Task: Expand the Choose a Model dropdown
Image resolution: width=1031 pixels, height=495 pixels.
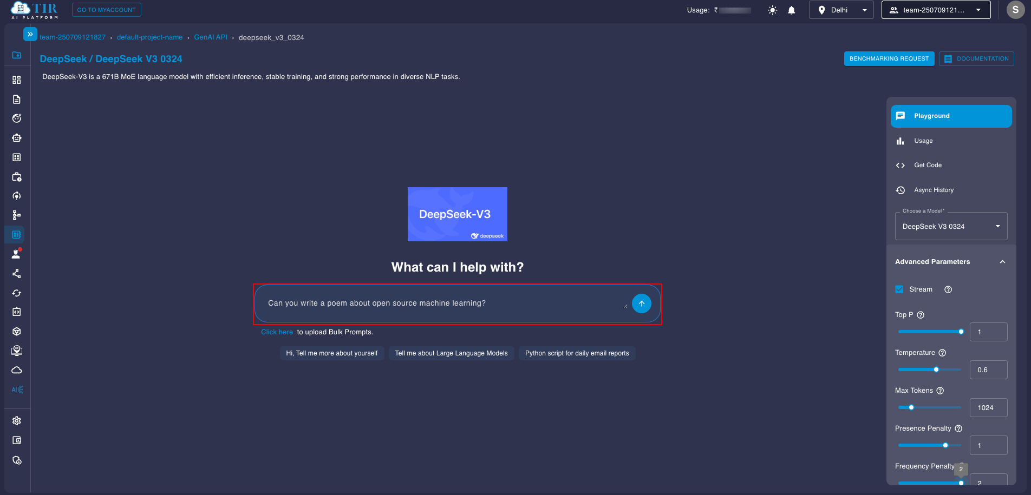Action: coord(951,227)
